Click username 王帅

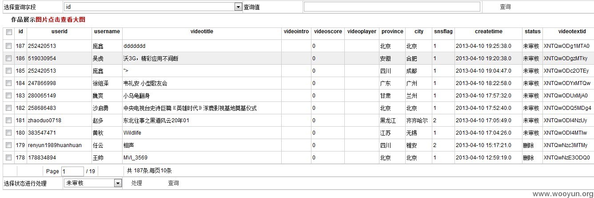tap(98, 158)
